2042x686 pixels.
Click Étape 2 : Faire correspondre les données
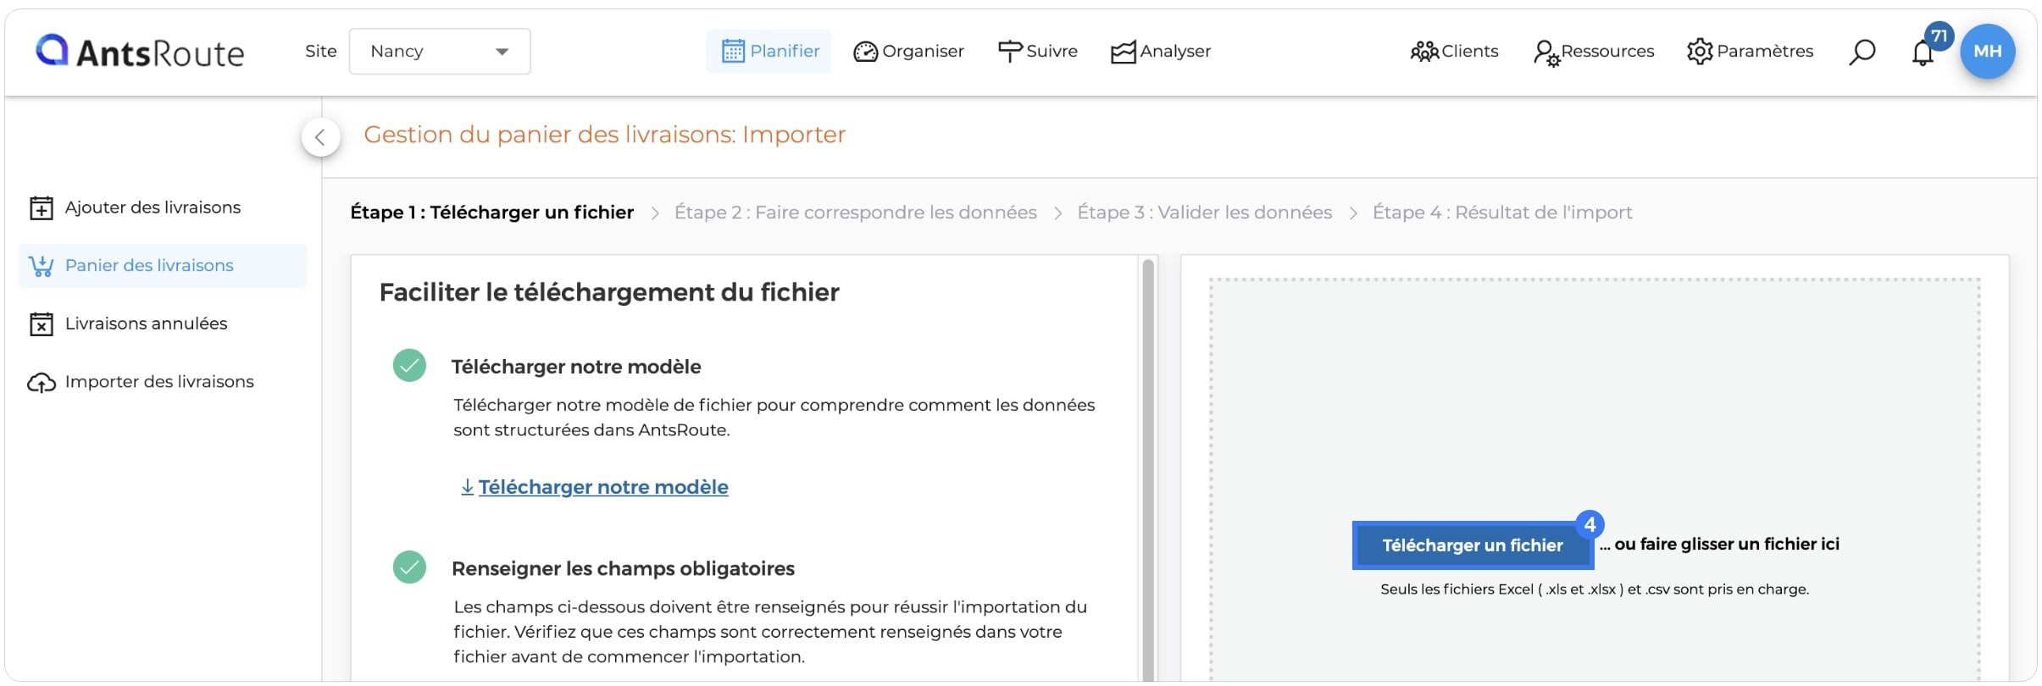point(855,213)
